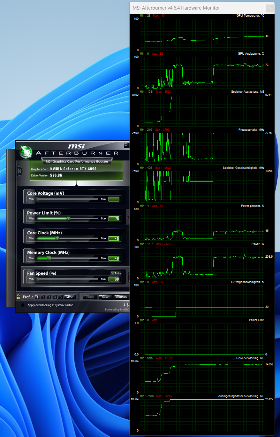Screen dimensions: 280x437
Task: Click the padlock profile lock icon
Action: (18, 297)
